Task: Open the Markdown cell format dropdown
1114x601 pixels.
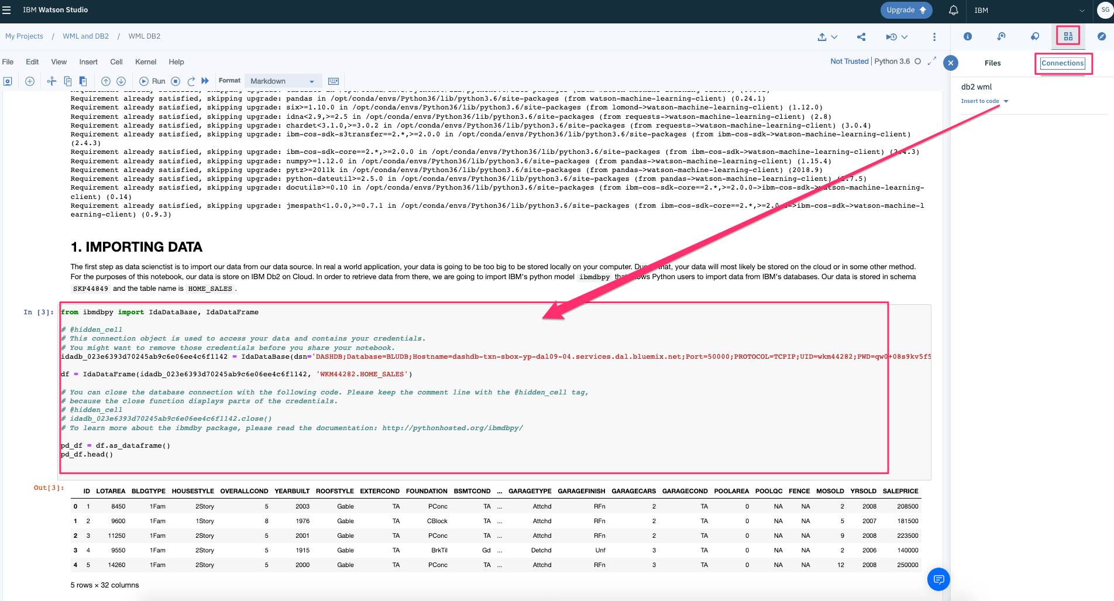Action: pos(283,81)
